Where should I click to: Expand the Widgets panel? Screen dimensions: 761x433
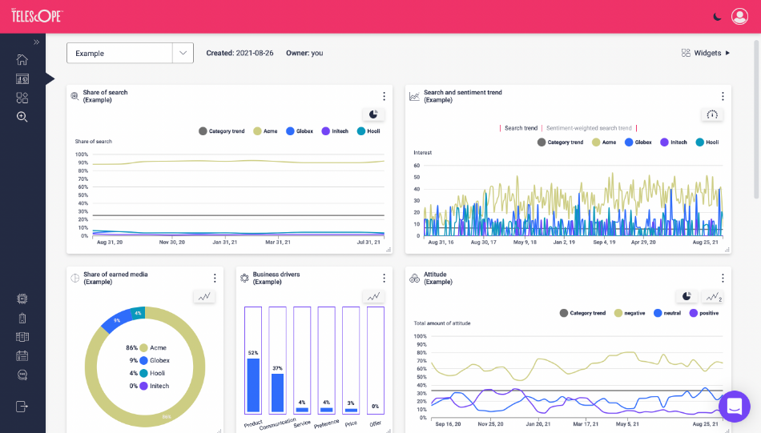[706, 53]
